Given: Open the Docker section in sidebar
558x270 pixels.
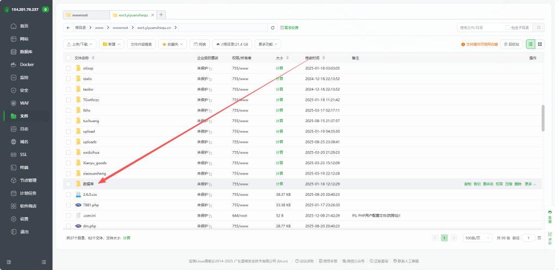Looking at the screenshot, I should tap(26, 64).
